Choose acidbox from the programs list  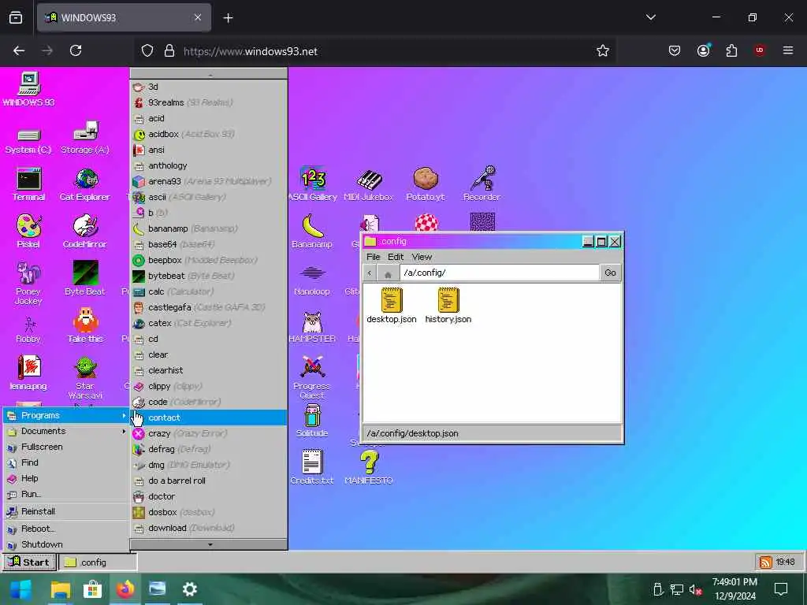coord(209,134)
